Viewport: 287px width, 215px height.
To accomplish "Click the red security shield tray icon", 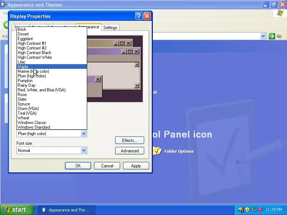I will 260,210.
